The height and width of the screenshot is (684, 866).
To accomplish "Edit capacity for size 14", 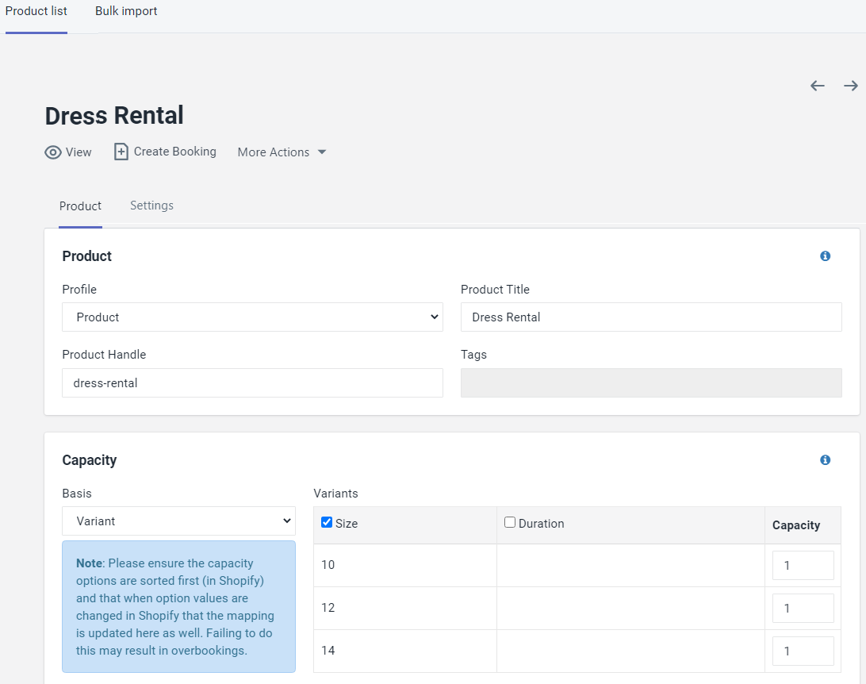I will 803,651.
